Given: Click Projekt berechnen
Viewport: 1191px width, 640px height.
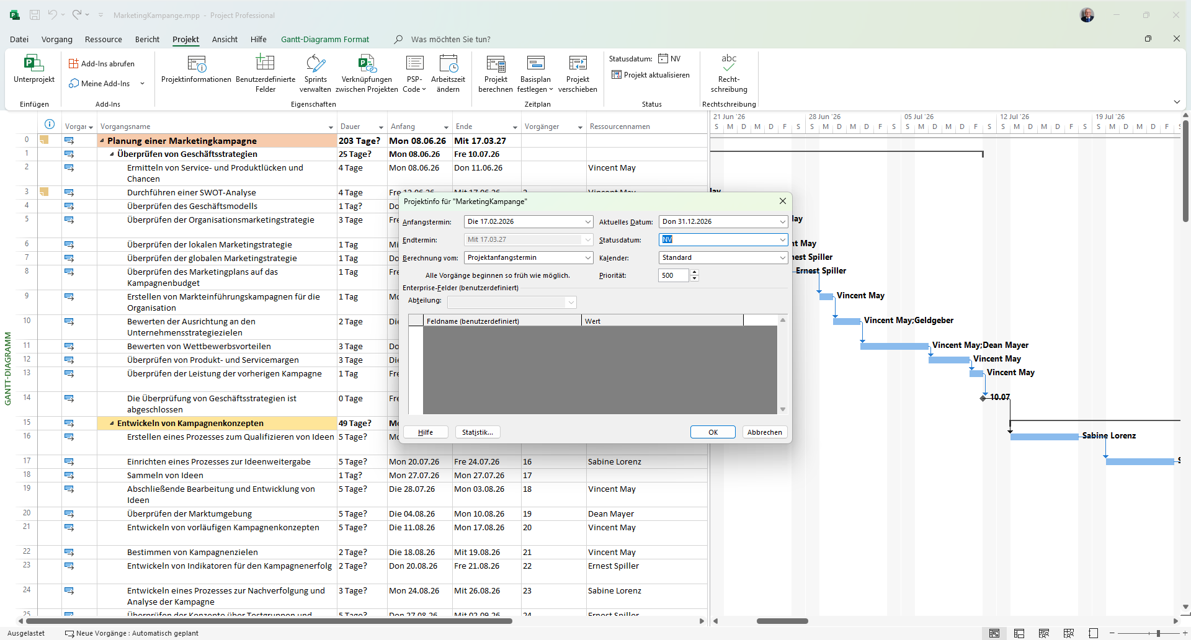Looking at the screenshot, I should click(x=495, y=74).
